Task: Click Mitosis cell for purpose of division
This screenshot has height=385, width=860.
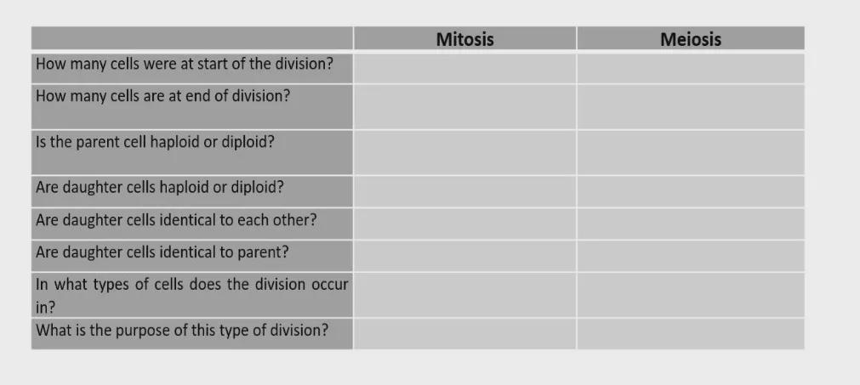Action: (x=464, y=333)
